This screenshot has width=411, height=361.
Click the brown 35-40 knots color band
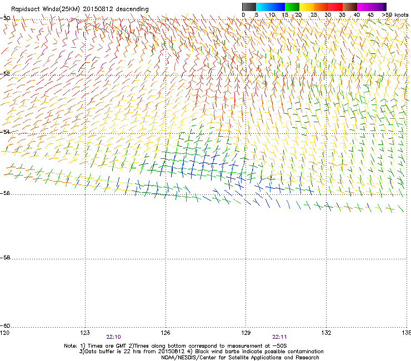[x=350, y=7]
